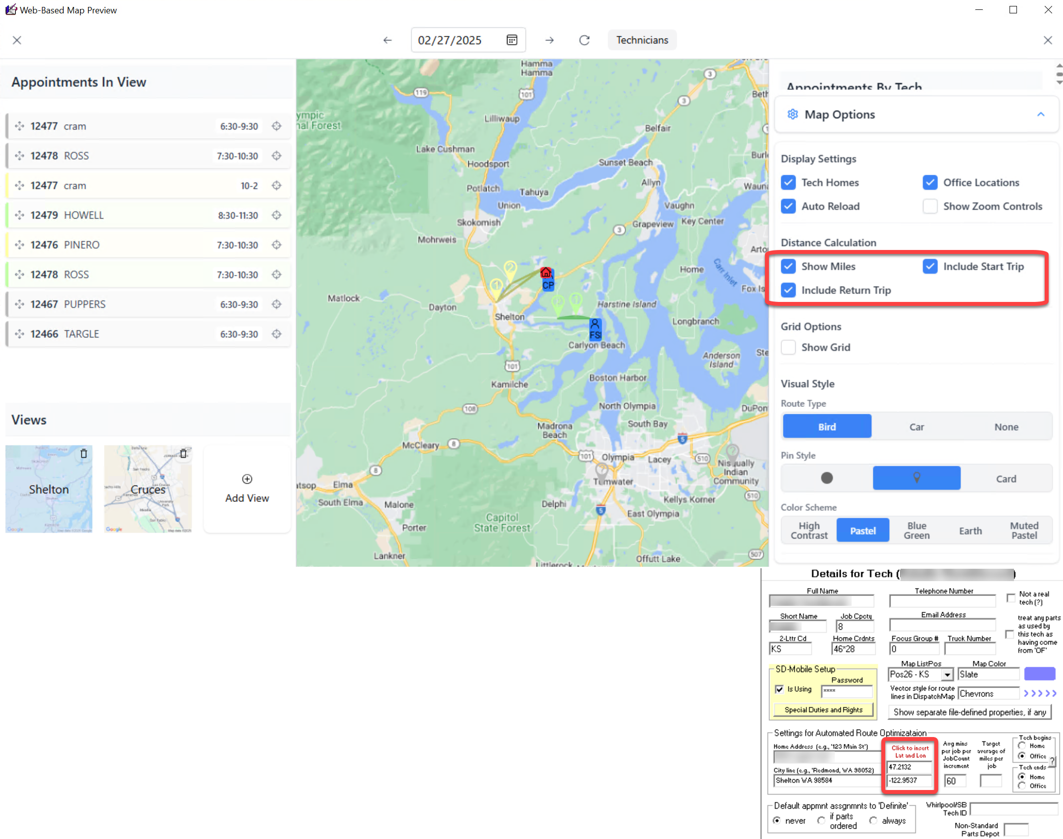1063x839 pixels.
Task: Click the next day arrow icon
Action: tap(549, 40)
